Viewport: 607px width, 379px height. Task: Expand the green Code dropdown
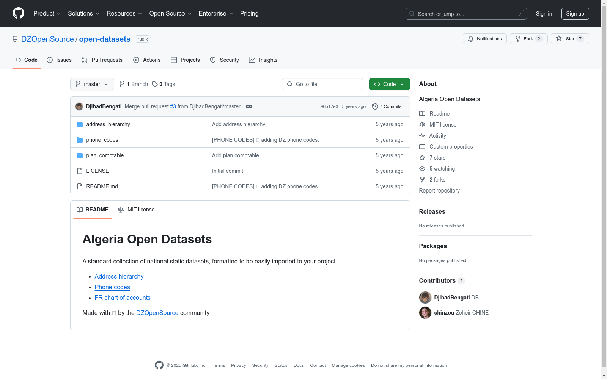pyautogui.click(x=390, y=84)
